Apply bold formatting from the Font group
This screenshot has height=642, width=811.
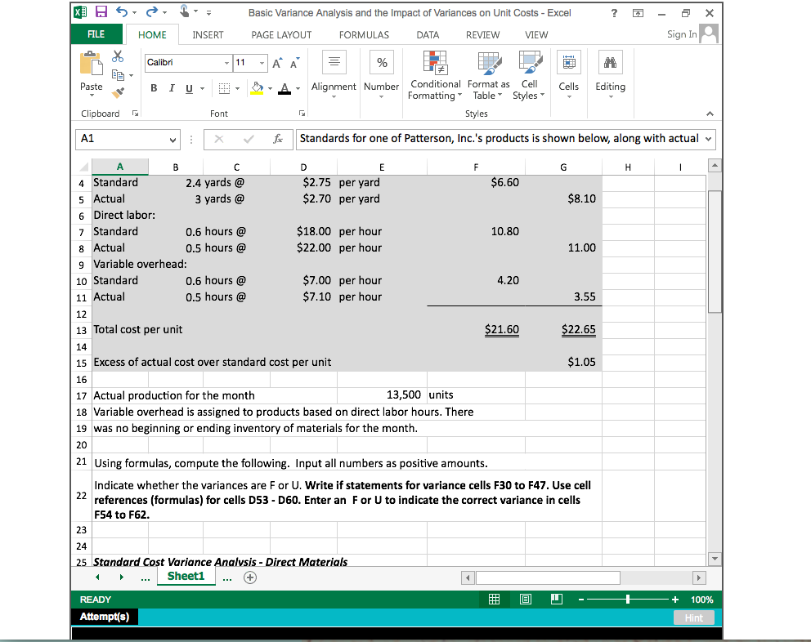coord(153,88)
